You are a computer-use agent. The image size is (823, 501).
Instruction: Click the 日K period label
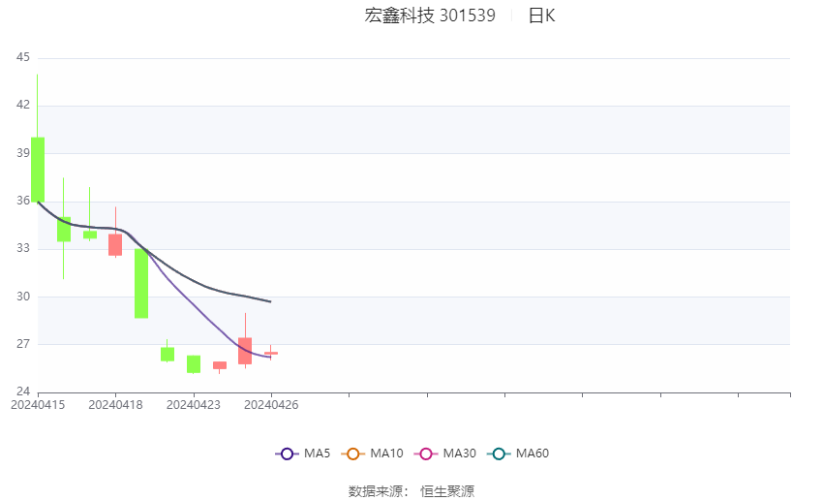click(541, 16)
